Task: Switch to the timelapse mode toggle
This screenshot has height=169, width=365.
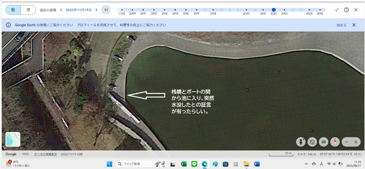Action: pos(28,10)
